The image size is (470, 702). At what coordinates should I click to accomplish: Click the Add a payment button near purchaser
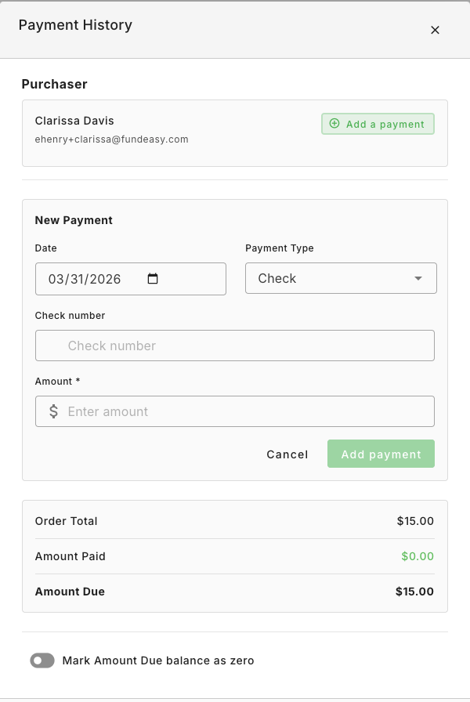(378, 124)
